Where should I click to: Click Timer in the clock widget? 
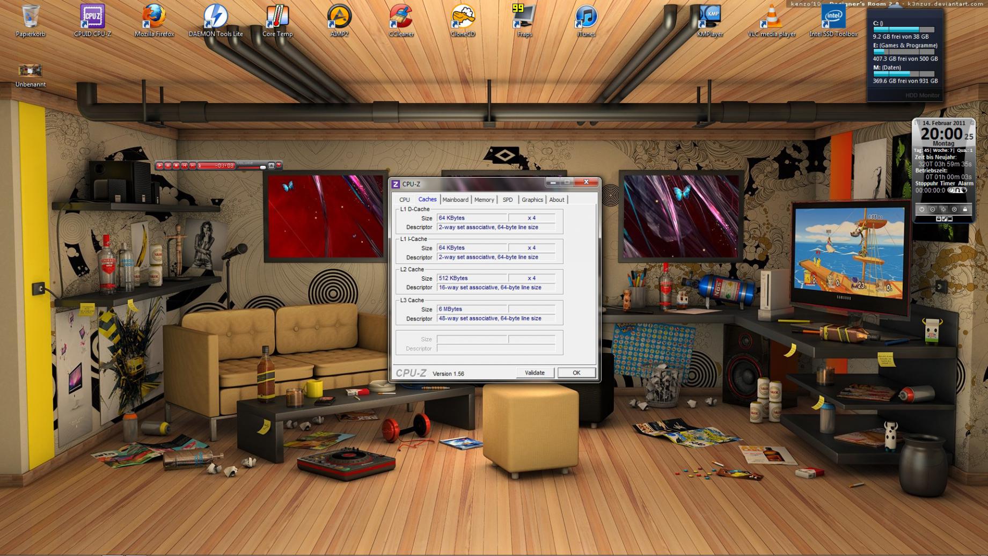[x=948, y=184]
